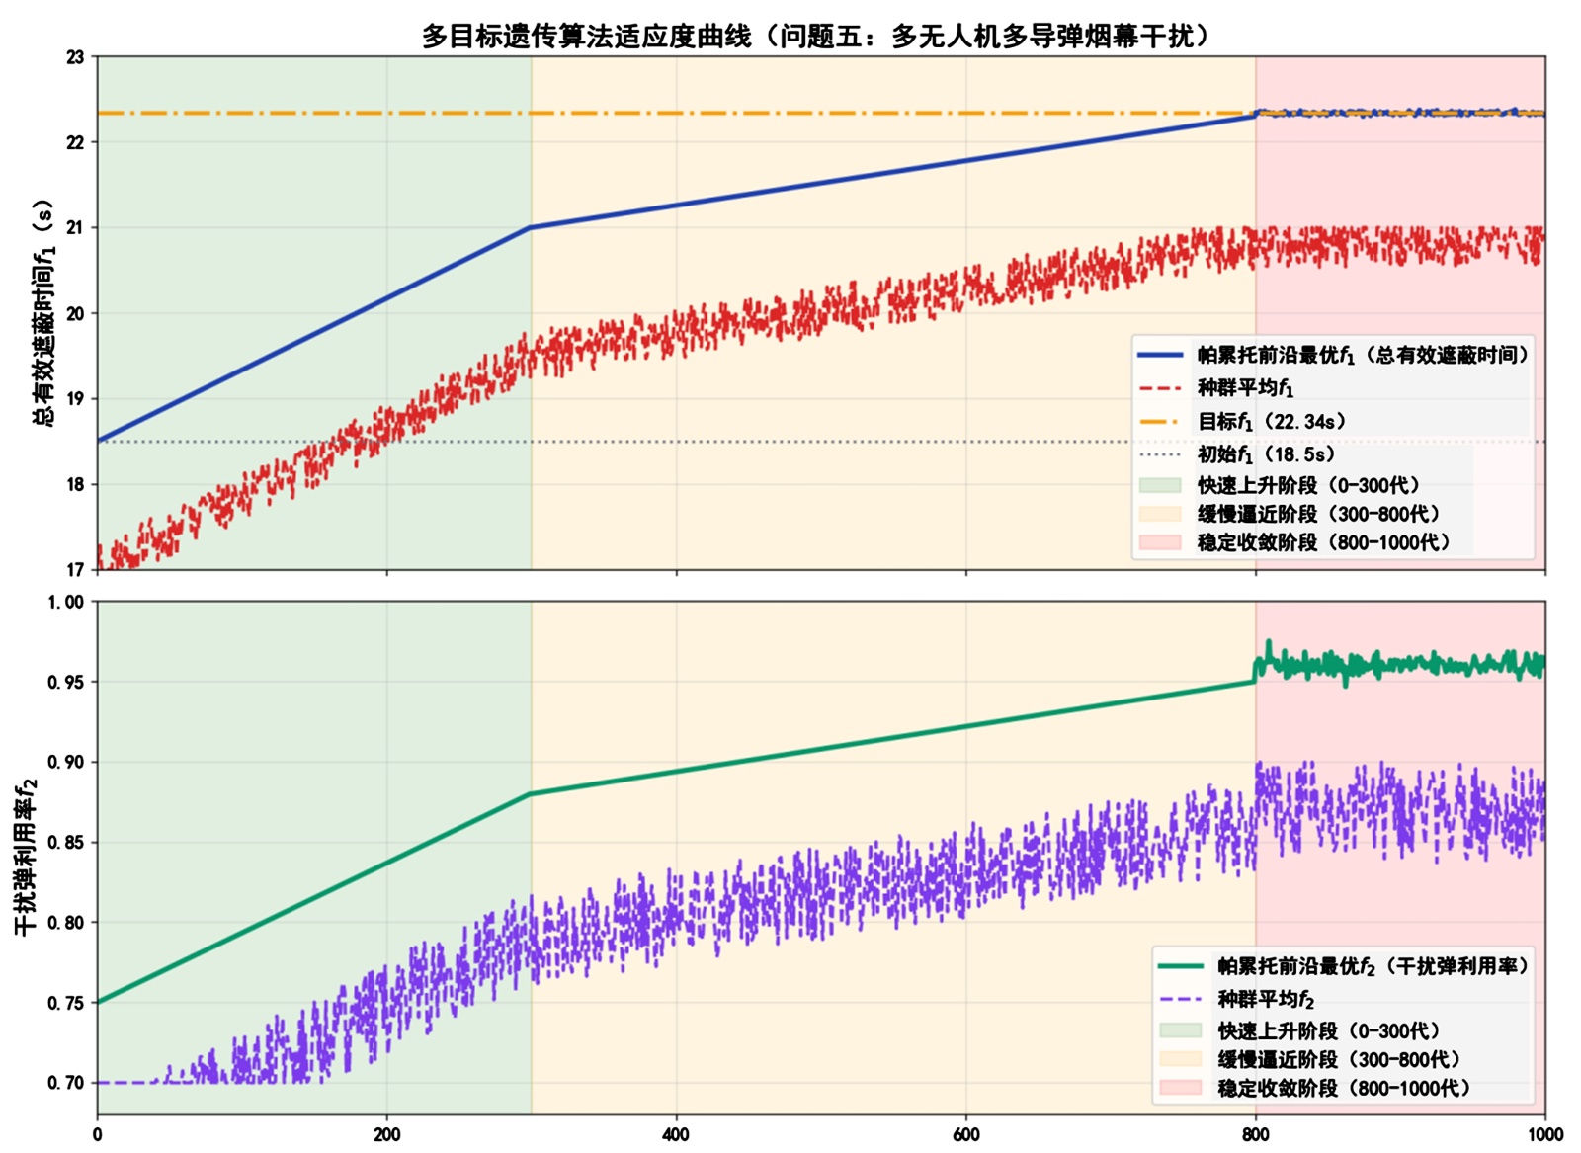Click red dashed icon for 种群平均f1 legend
This screenshot has height=1153, width=1581.
[x=1160, y=388]
